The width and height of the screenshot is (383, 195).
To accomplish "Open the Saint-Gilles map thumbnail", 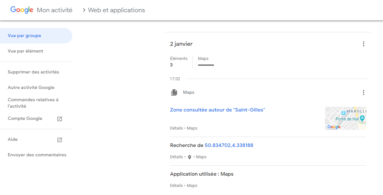I will [345, 118].
